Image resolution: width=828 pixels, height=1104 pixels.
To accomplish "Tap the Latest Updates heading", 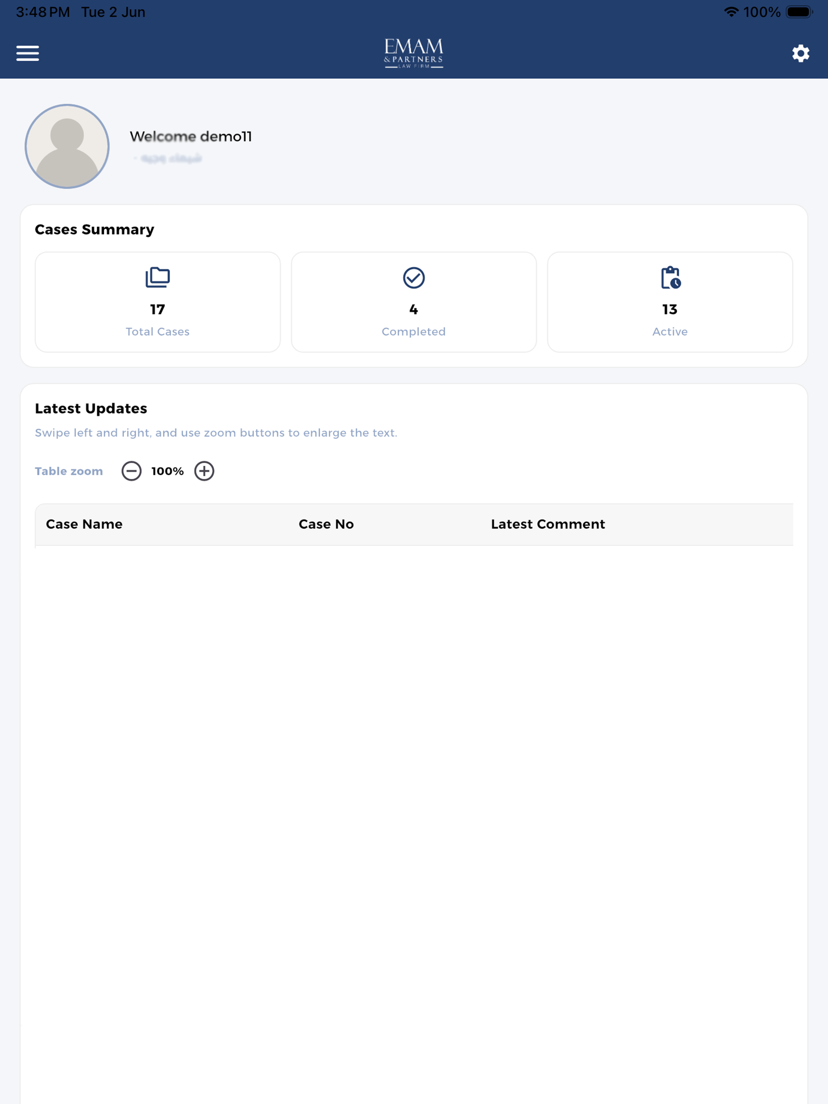I will point(91,408).
